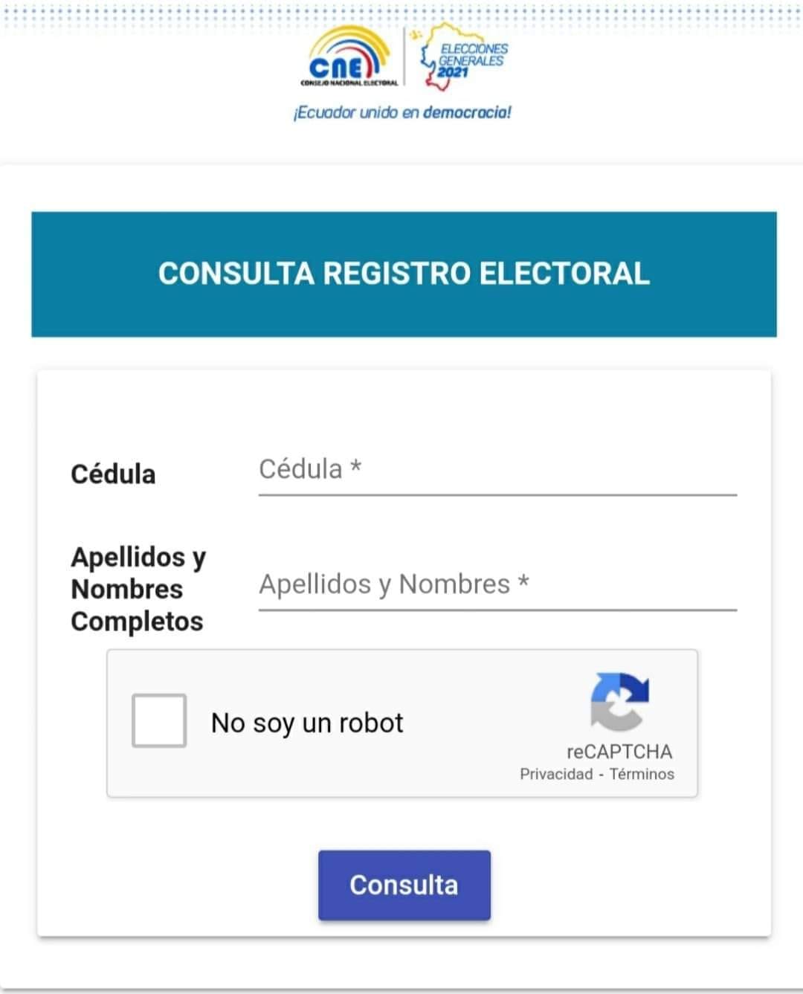
Task: Click the "¡Ecuador unido en democracia!" slogan
Action: point(402,113)
